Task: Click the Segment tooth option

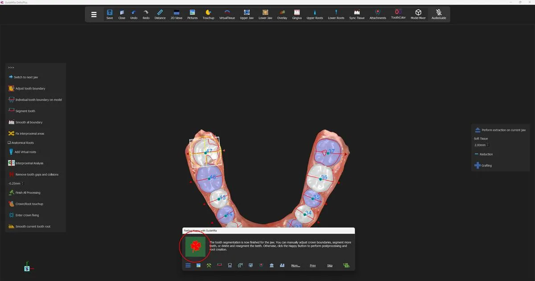Action: tap(22, 111)
